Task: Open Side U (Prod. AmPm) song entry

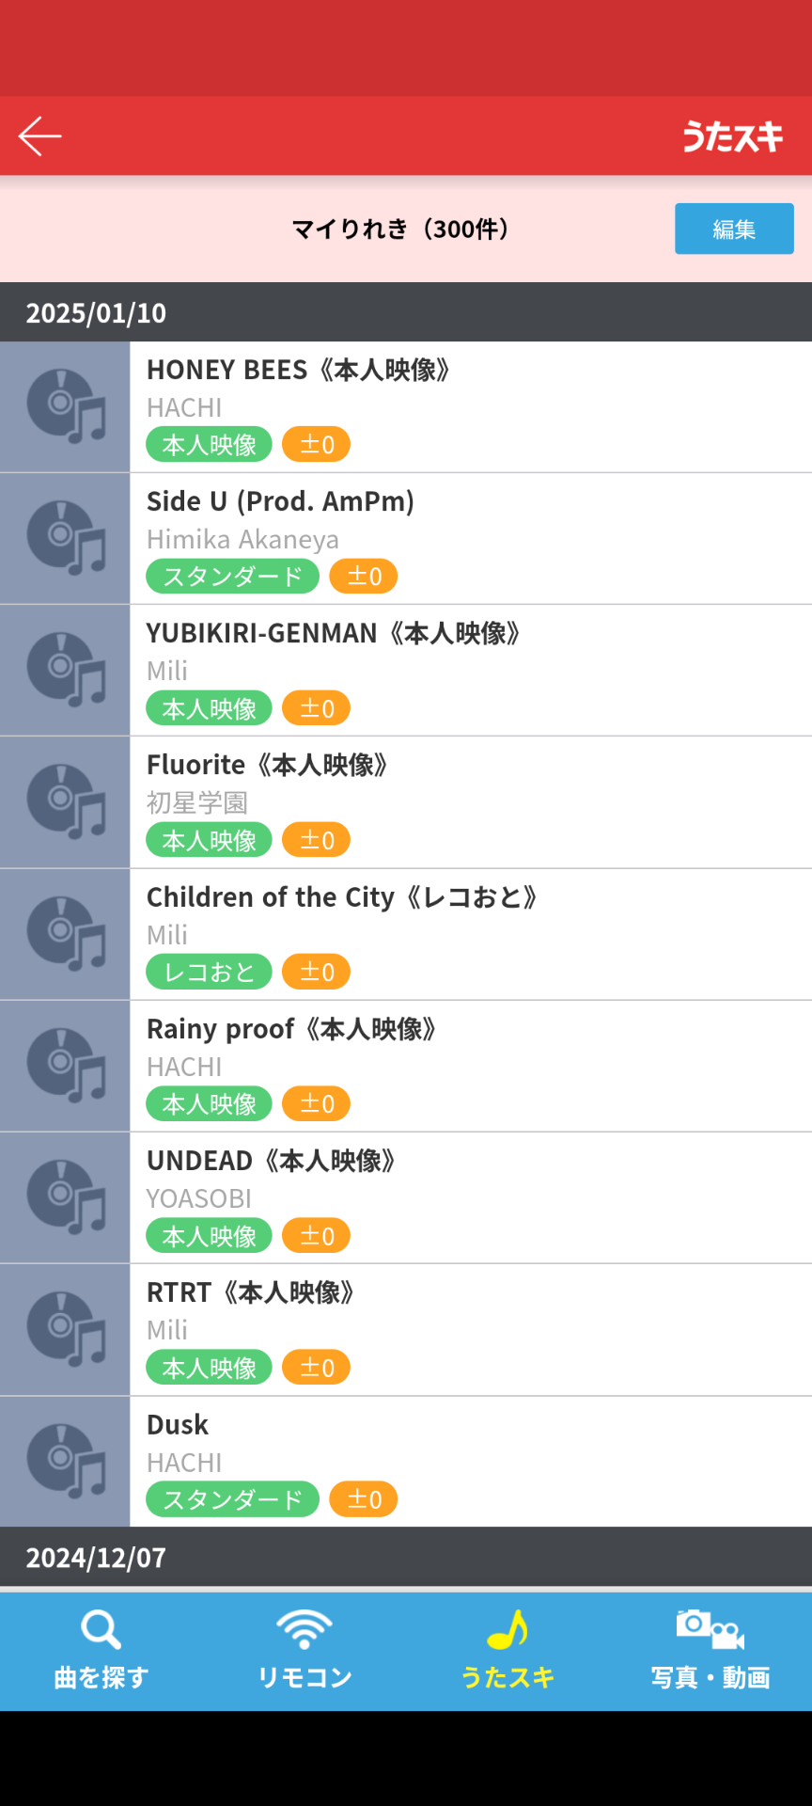Action: [x=406, y=538]
